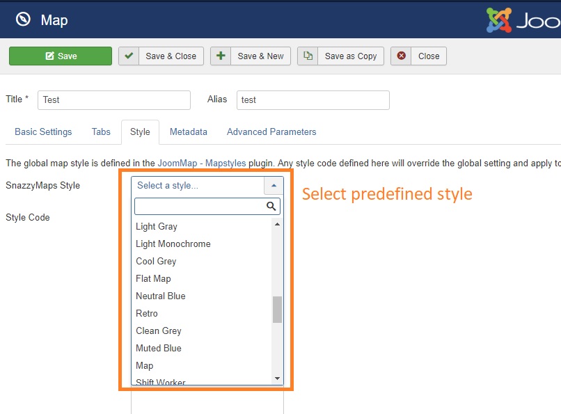
Task: Go to Advanced Parameters tab
Action: click(x=271, y=132)
